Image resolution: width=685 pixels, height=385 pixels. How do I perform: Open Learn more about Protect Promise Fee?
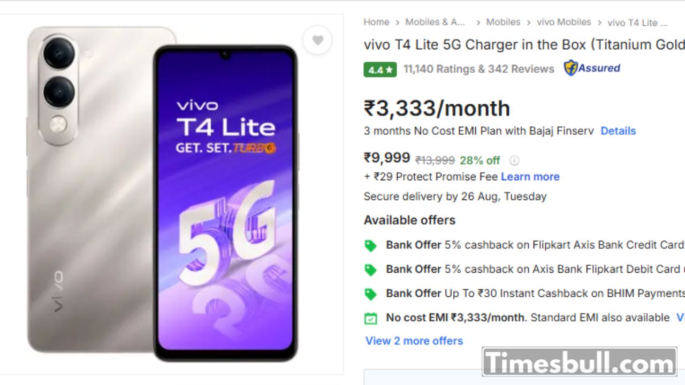coord(530,176)
